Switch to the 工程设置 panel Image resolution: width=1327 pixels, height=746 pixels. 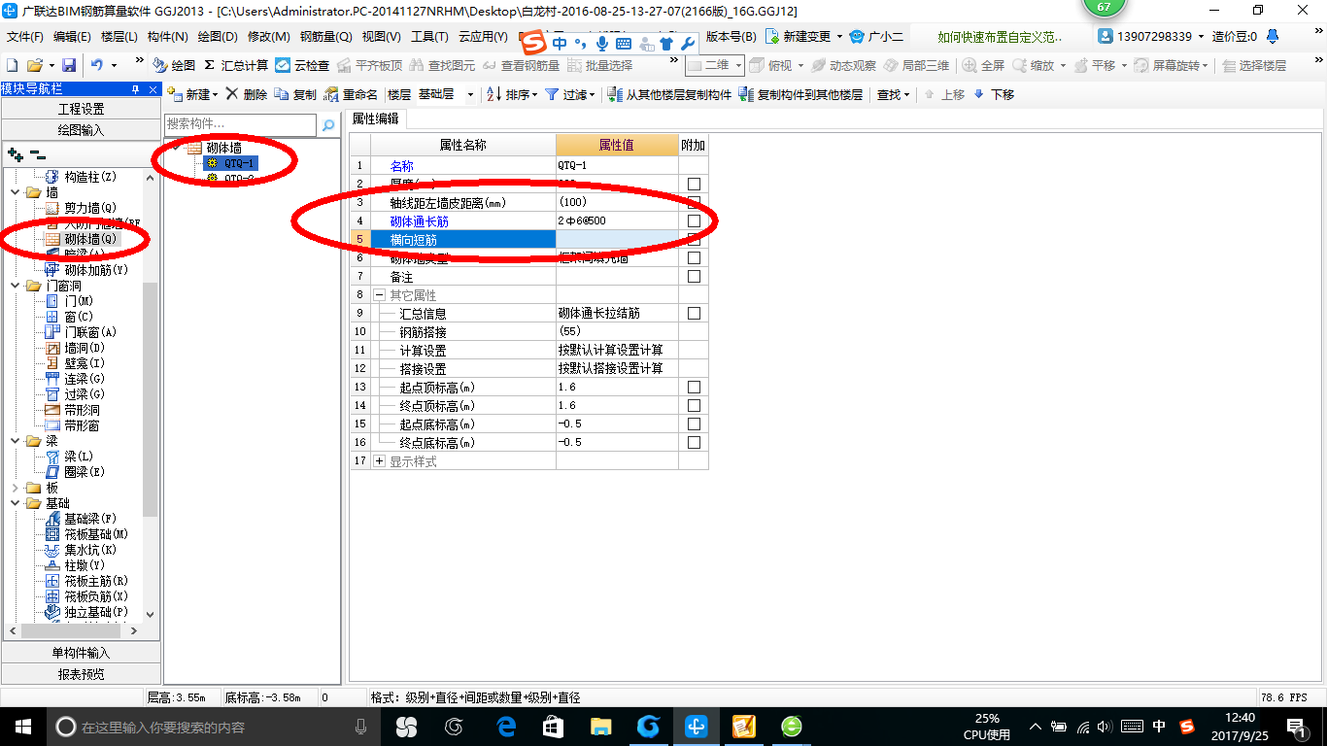82,109
